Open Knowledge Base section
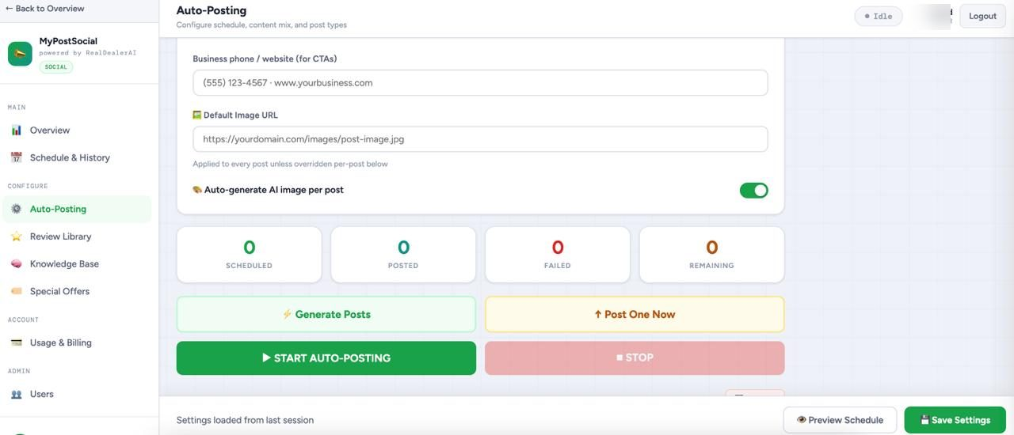The image size is (1014, 435). click(x=77, y=264)
